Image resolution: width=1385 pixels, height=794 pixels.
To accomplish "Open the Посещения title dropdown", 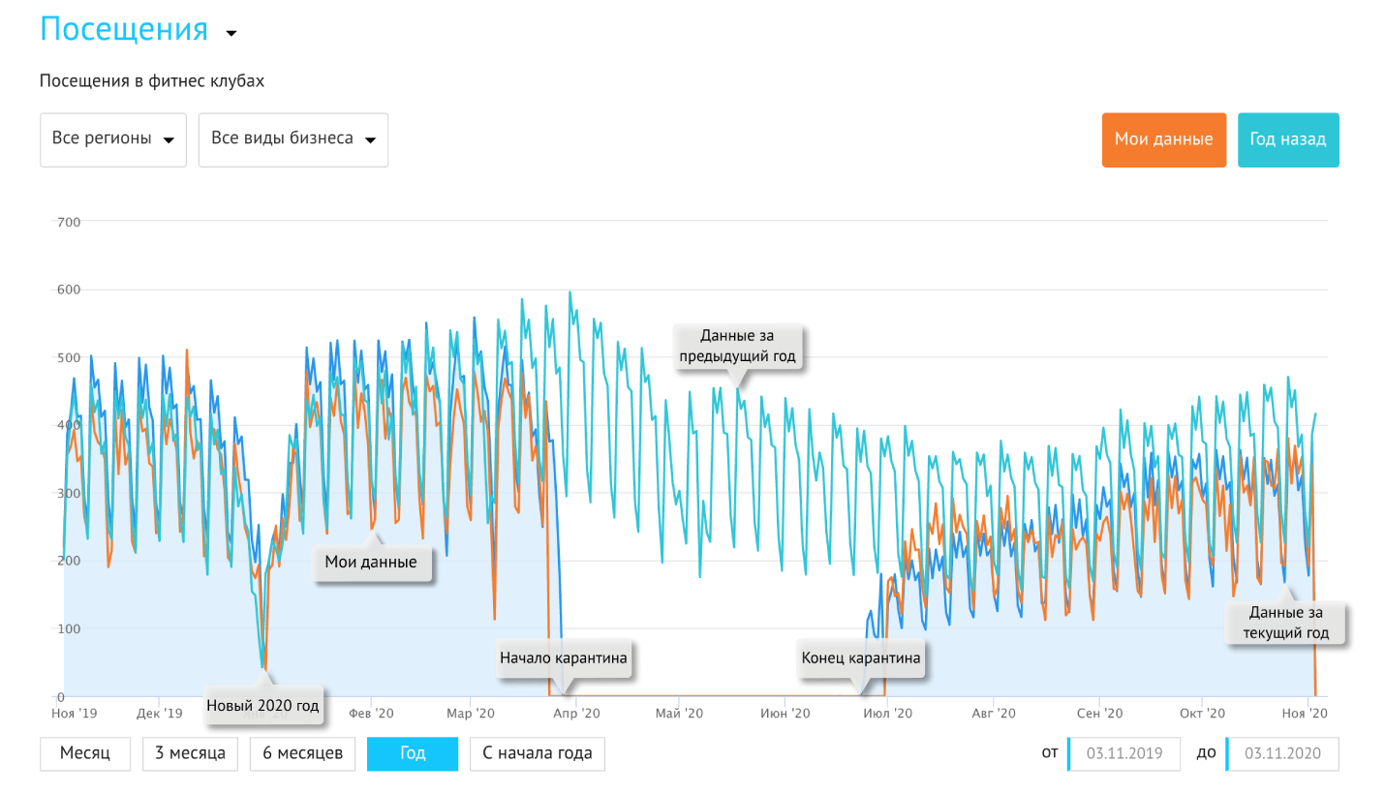I will (138, 29).
